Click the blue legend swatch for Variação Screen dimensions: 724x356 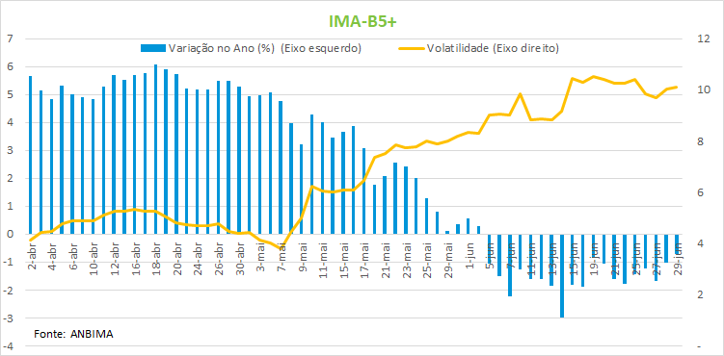pos(153,48)
